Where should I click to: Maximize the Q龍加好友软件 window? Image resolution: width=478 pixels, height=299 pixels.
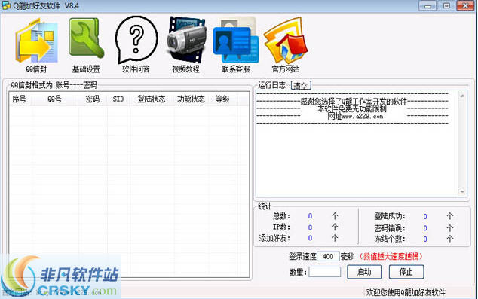(446, 5)
